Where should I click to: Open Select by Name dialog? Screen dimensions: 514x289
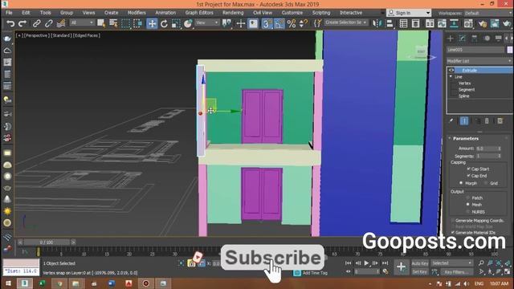point(113,23)
